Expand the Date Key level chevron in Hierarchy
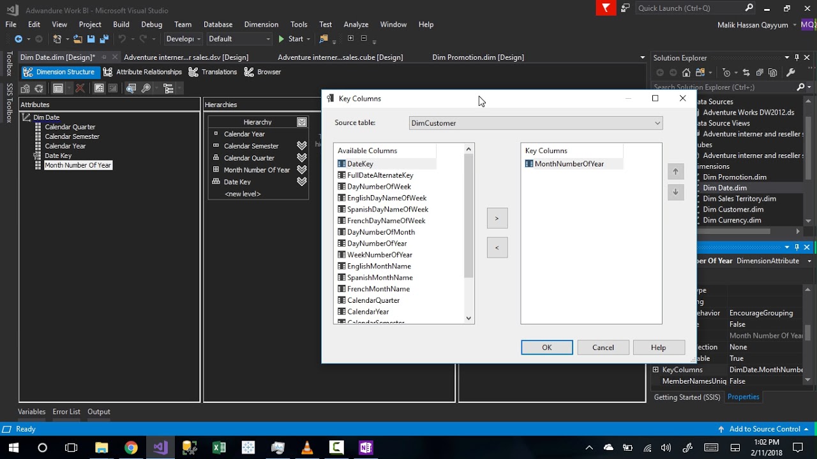Image resolution: width=817 pixels, height=459 pixels. pos(302,182)
